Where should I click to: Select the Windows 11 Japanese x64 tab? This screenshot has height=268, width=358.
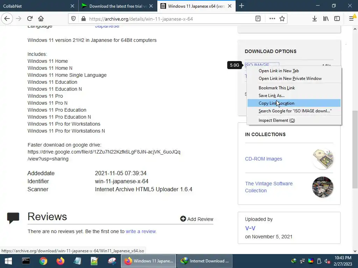coord(196,6)
